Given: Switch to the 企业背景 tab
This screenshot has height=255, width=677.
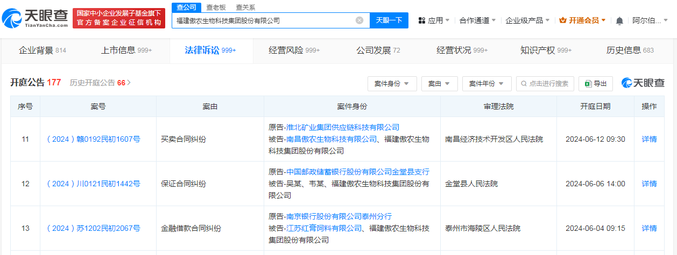Looking at the screenshot, I should tap(43, 50).
